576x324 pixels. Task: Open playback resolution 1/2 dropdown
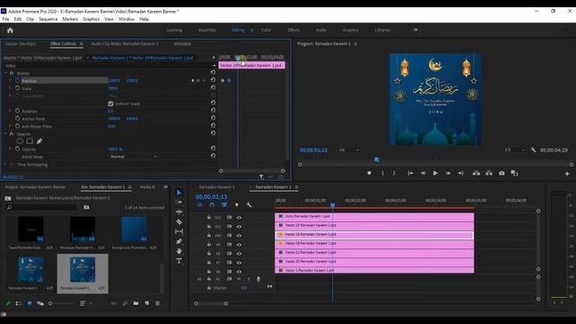514,150
